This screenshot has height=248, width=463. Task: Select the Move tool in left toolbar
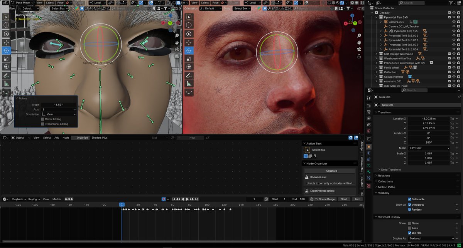pyautogui.click(x=6, y=42)
